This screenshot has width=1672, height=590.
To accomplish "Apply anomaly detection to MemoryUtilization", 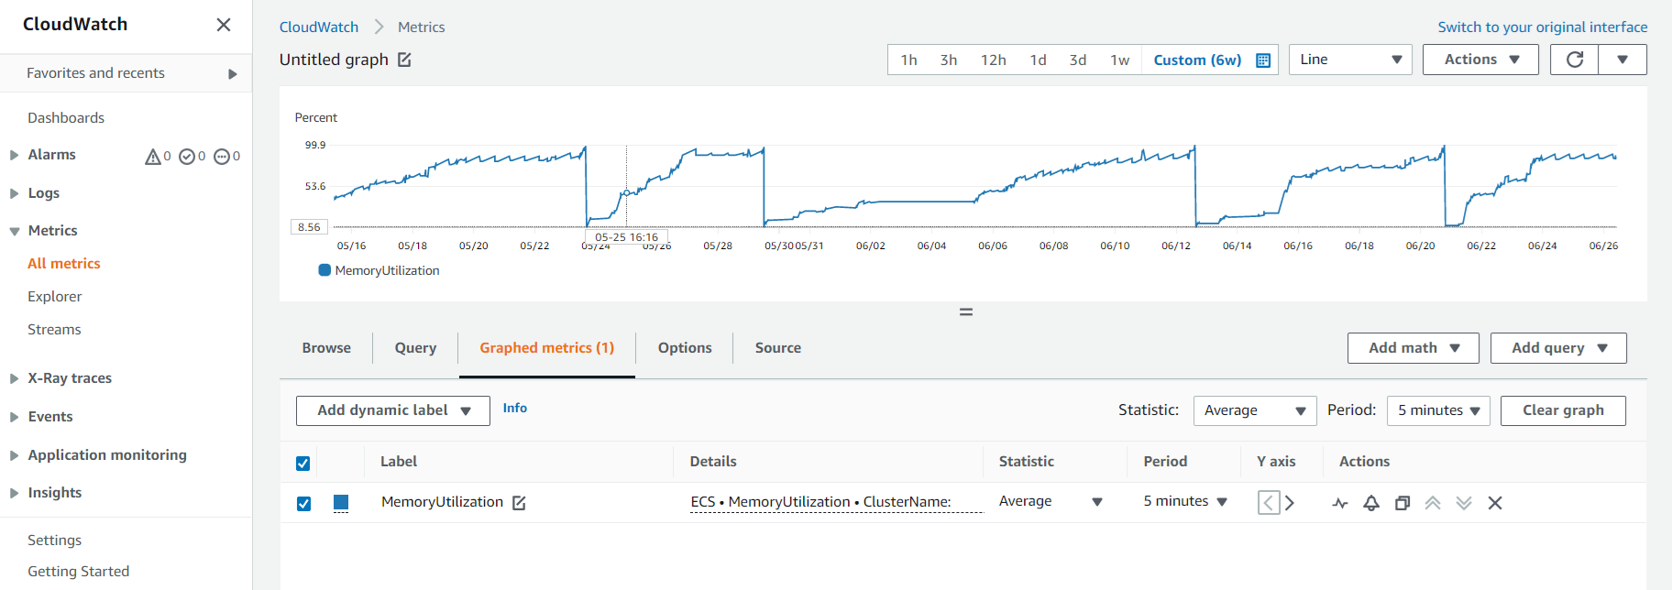I will [1340, 503].
